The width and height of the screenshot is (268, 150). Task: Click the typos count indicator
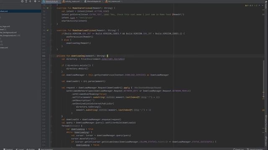point(255,5)
